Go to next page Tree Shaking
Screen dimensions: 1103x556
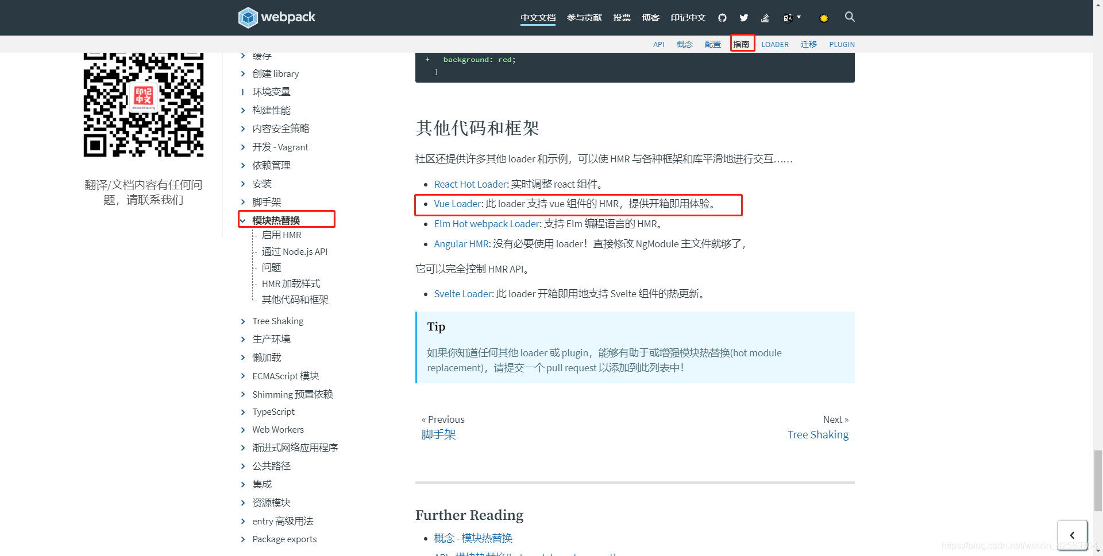[x=817, y=434]
